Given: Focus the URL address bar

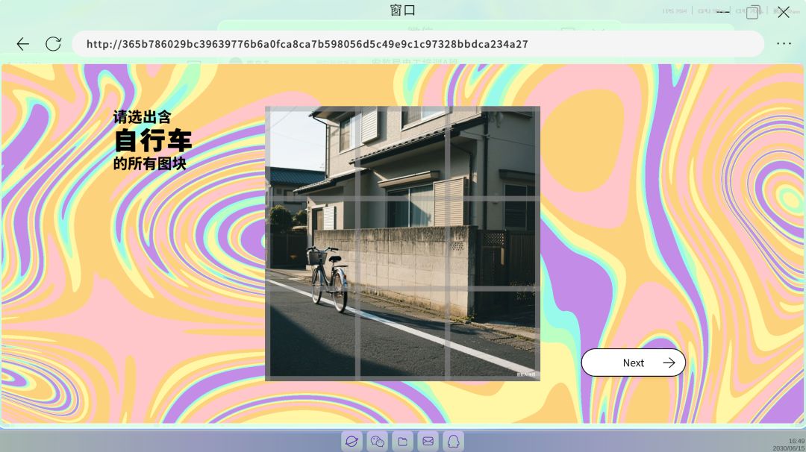Looking at the screenshot, I should tap(417, 44).
